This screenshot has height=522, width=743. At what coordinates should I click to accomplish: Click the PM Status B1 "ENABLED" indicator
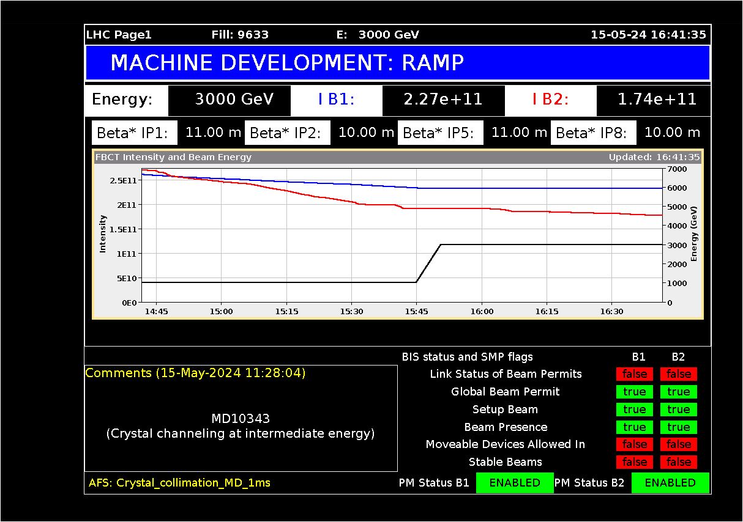click(x=515, y=483)
